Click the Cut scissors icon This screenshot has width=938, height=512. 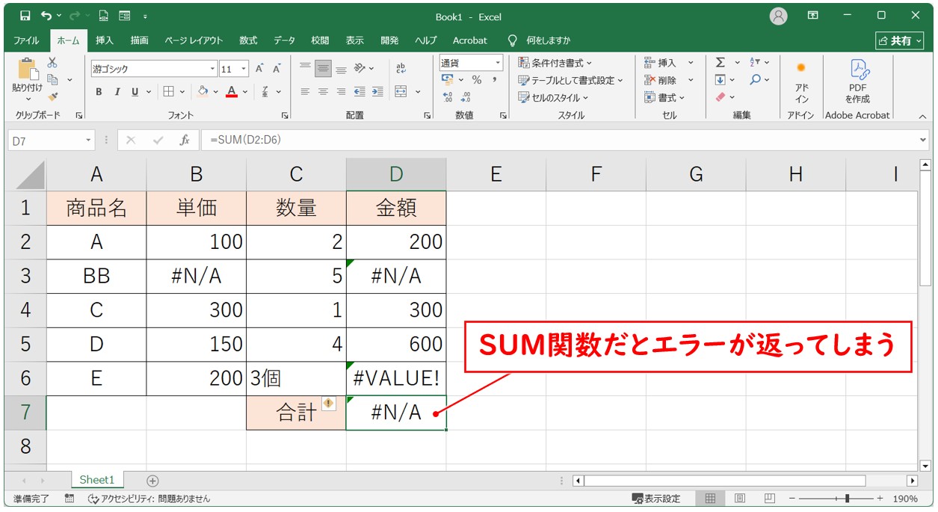[52, 63]
